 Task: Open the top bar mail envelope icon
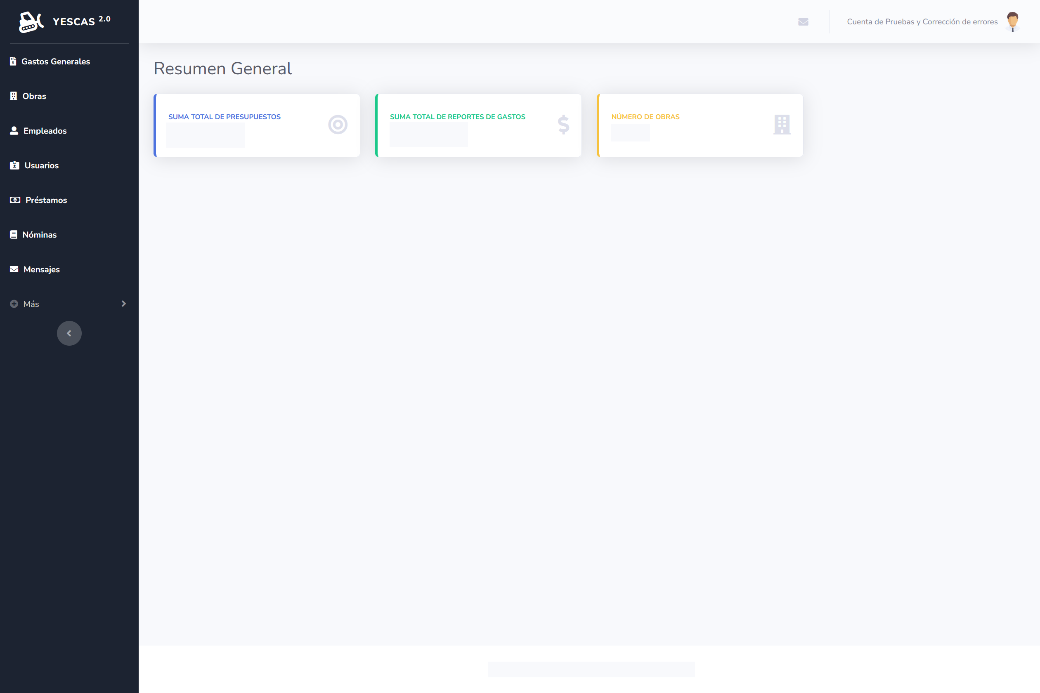804,21
